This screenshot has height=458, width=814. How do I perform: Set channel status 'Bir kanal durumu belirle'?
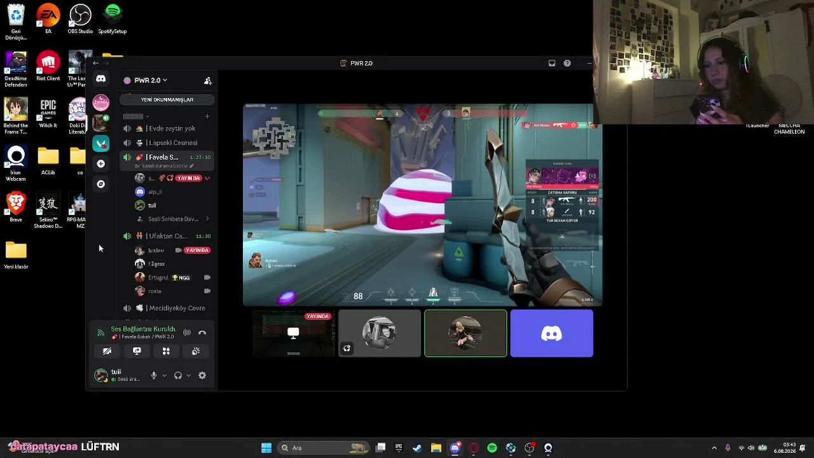164,166
